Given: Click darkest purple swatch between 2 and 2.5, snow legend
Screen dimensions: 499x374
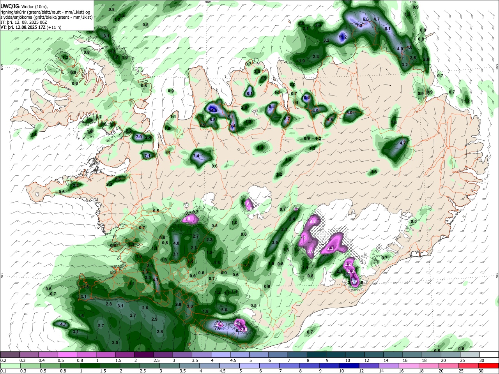Looking at the screenshot, I should (144, 355).
